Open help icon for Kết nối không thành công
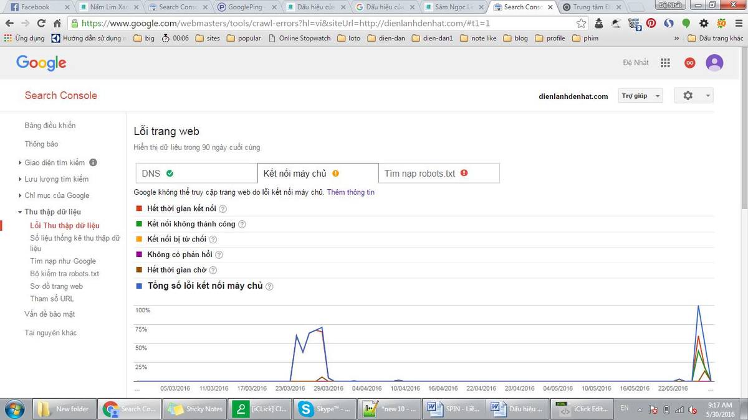 [x=242, y=224]
